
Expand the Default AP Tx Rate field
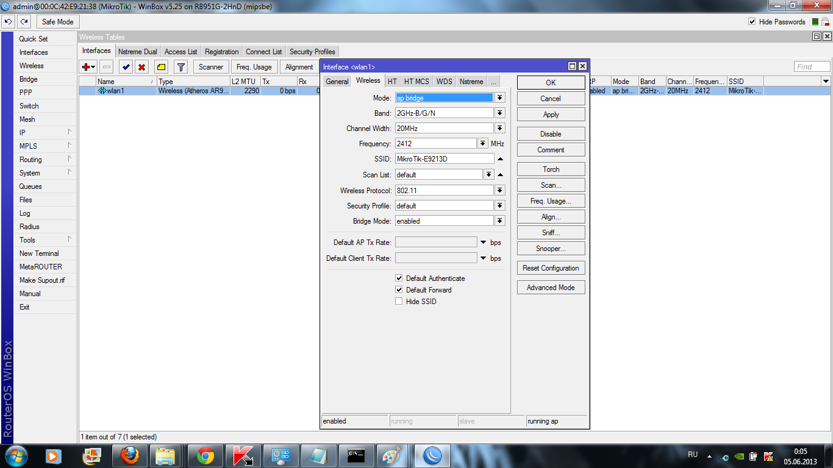click(x=484, y=243)
